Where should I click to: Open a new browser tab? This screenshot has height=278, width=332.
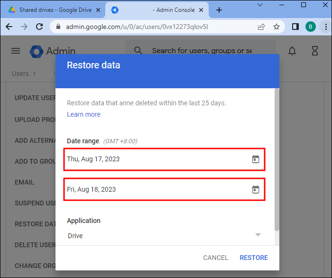coord(219,10)
